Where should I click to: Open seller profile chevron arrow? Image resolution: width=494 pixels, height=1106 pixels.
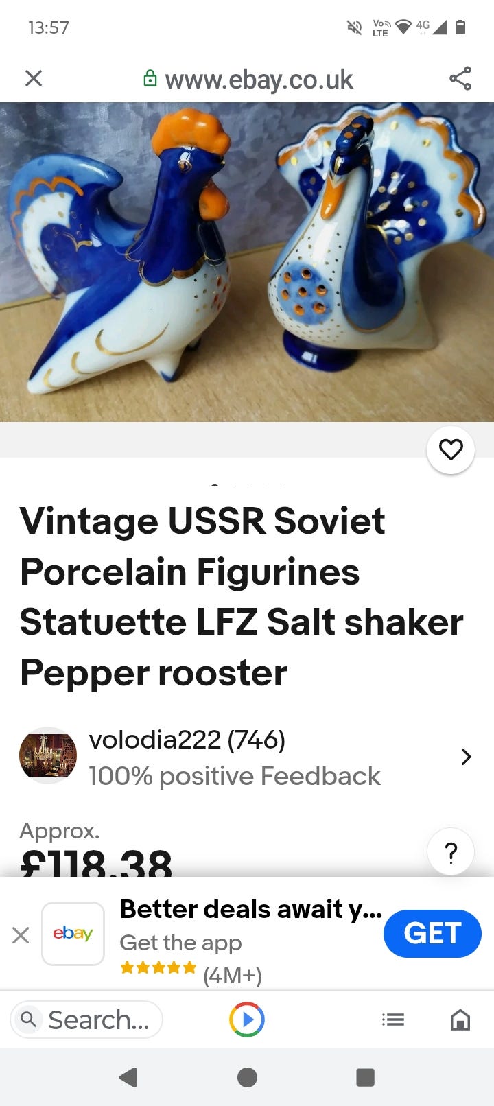(x=466, y=757)
